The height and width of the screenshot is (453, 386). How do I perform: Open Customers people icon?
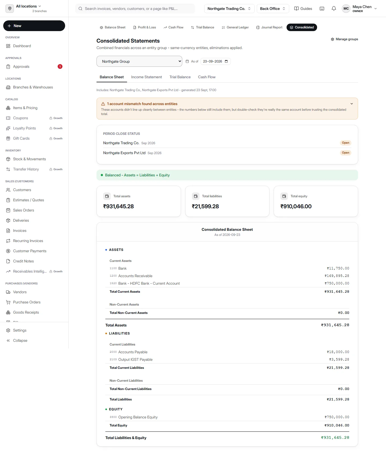[x=8, y=190]
